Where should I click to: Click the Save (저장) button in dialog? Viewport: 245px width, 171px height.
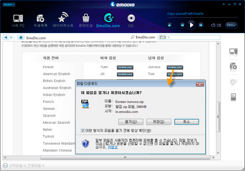coord(159,122)
